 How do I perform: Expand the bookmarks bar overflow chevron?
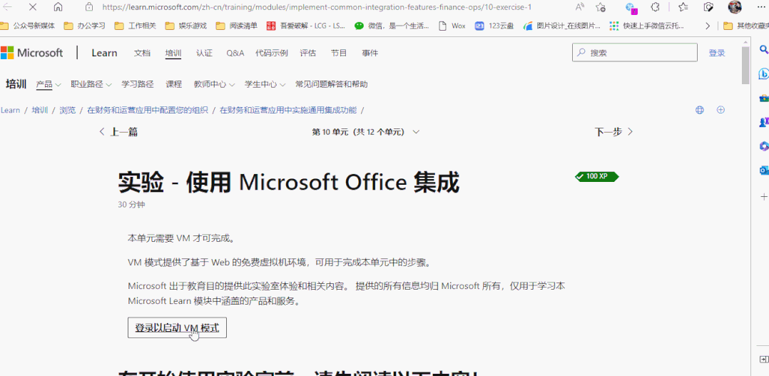click(707, 26)
